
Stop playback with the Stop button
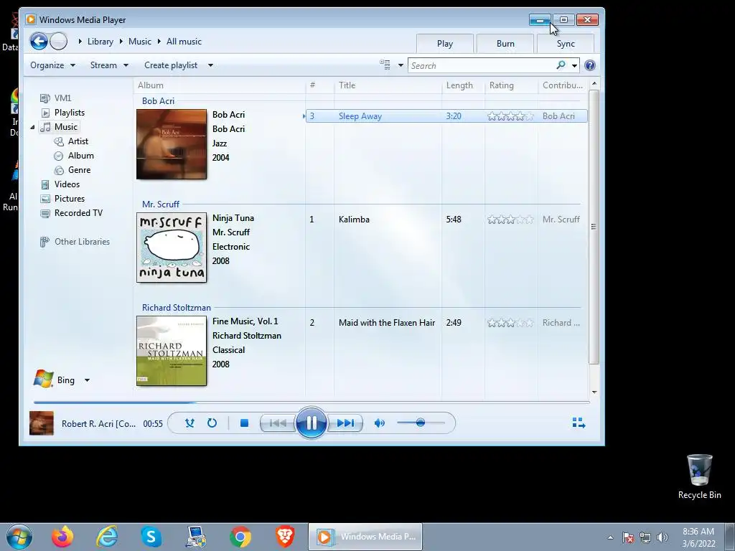(244, 423)
